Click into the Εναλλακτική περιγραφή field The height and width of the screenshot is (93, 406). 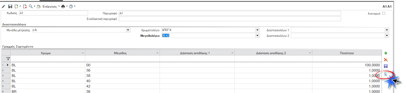(230, 19)
